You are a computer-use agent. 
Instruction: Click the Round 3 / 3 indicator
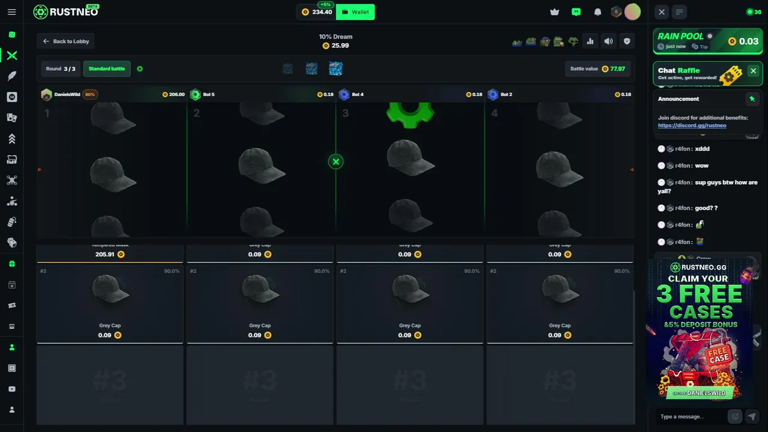[61, 69]
